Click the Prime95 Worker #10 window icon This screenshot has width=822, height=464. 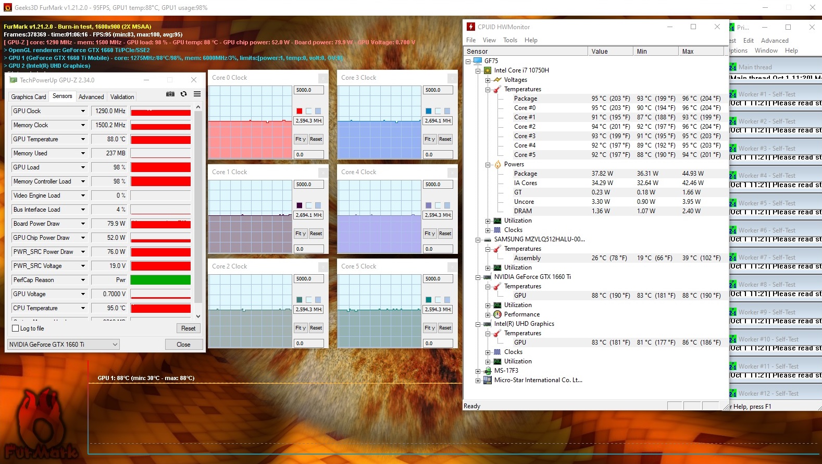tap(733, 339)
